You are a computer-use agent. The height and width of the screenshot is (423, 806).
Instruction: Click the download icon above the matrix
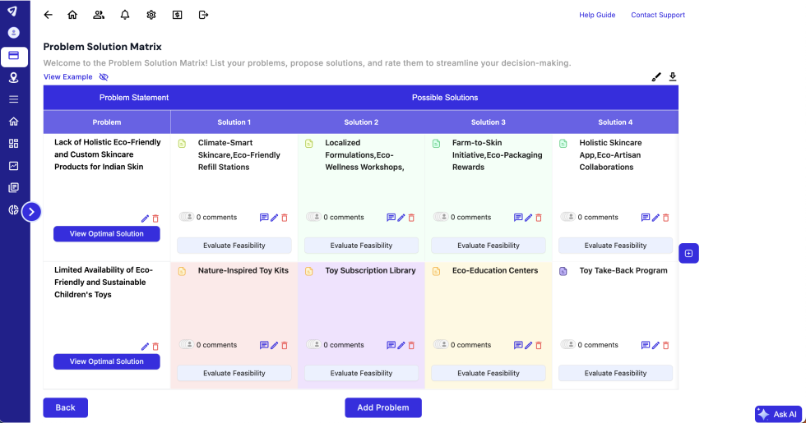coord(673,77)
